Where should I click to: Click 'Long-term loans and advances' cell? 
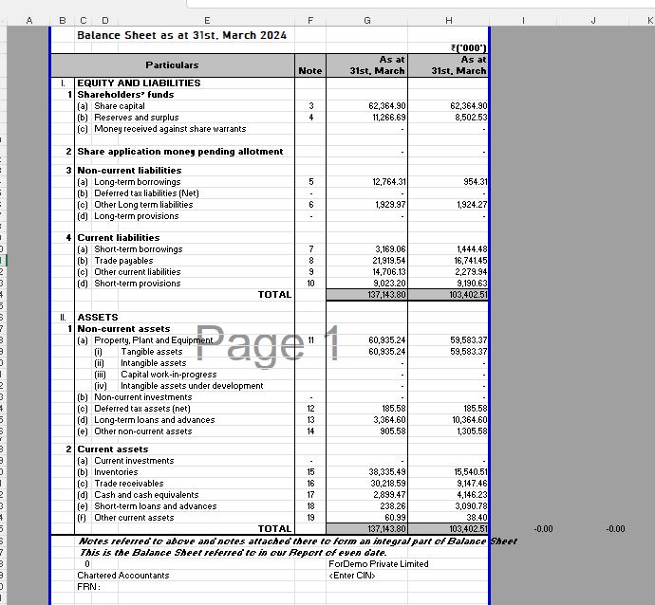[154, 420]
